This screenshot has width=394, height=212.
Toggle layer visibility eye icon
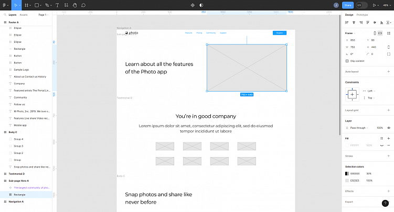(389, 128)
